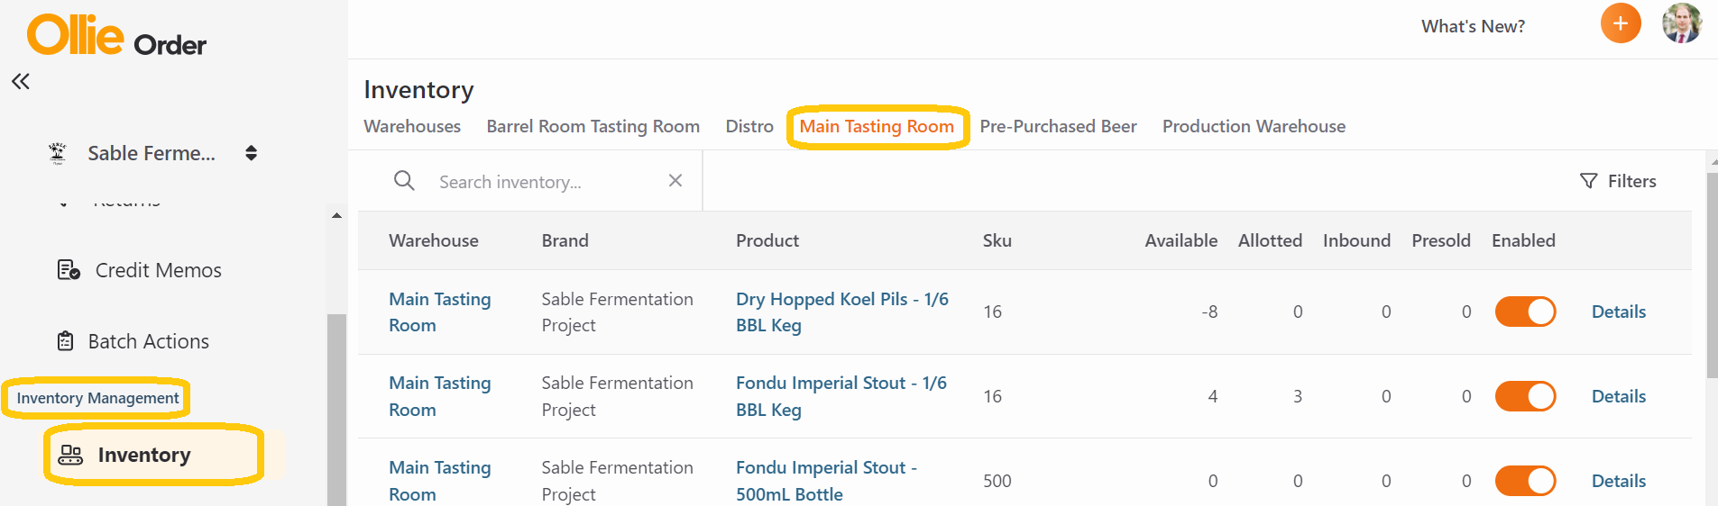Toggle enabled switch for Fondu Imperial Stout keg

click(x=1525, y=396)
